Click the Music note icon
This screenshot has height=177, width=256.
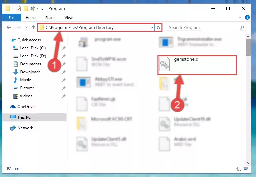[x=16, y=80]
